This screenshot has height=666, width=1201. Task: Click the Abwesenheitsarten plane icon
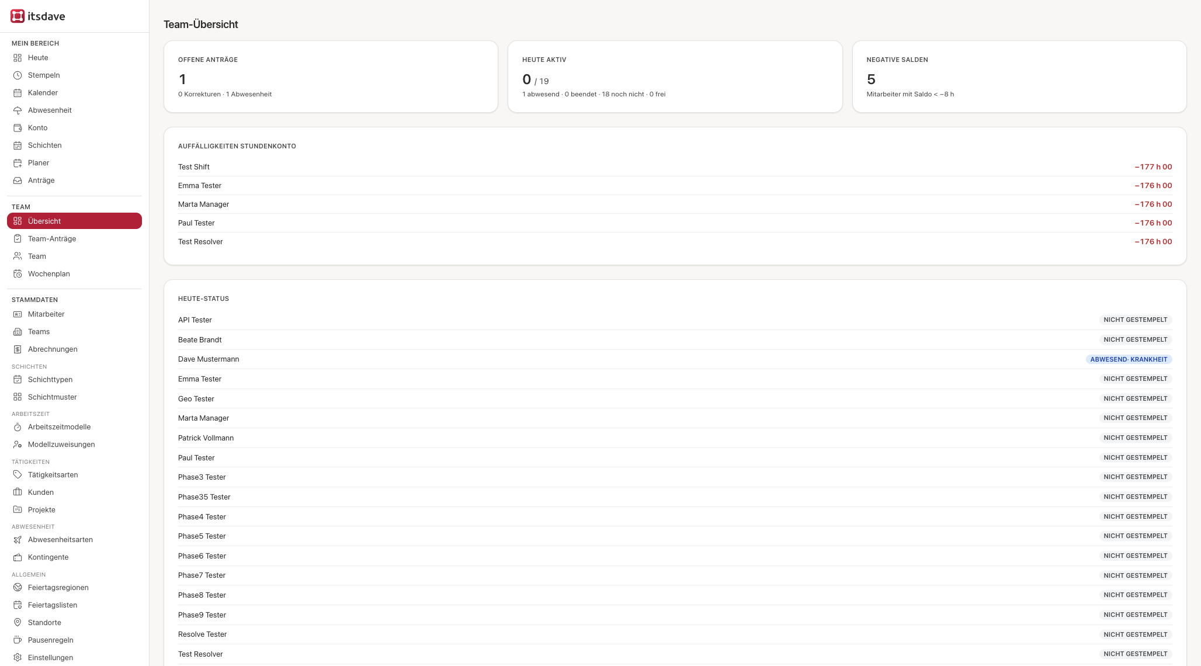click(x=18, y=540)
